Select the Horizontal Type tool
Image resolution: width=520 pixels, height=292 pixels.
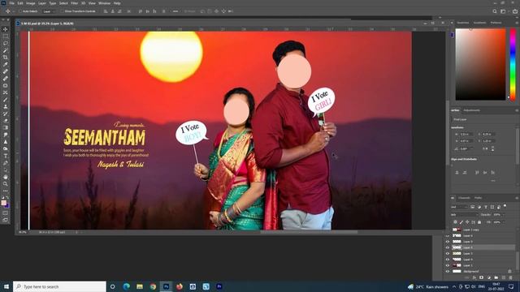pos(6,156)
